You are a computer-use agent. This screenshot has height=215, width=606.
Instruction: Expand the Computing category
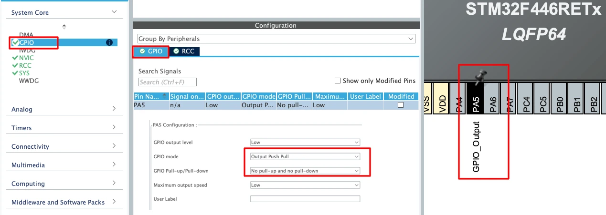pos(114,183)
